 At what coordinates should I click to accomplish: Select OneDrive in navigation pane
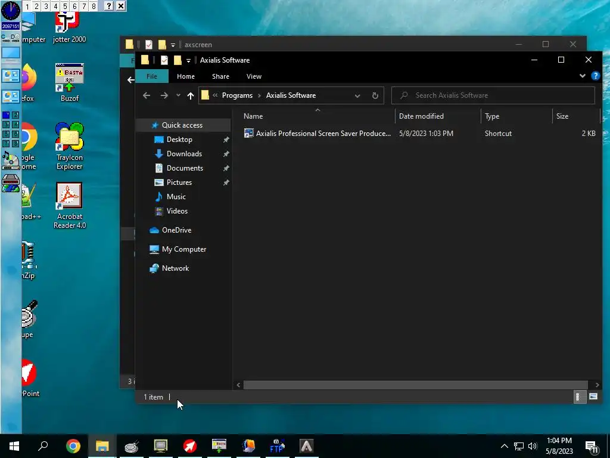(183, 230)
